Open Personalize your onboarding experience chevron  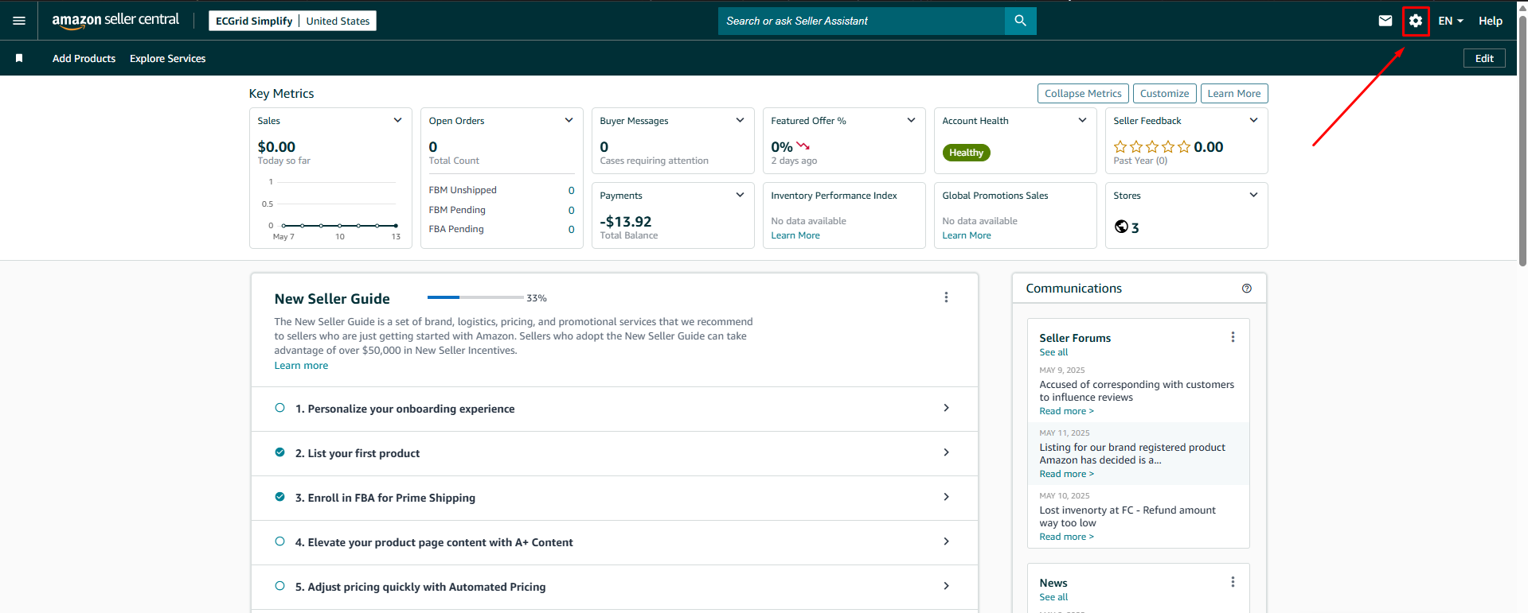click(x=946, y=408)
